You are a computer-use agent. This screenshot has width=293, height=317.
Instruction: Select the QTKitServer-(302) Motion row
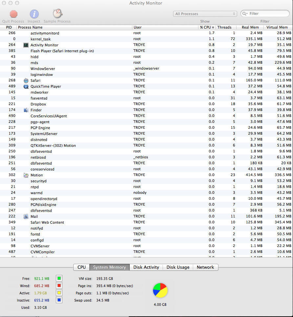(x=146, y=145)
